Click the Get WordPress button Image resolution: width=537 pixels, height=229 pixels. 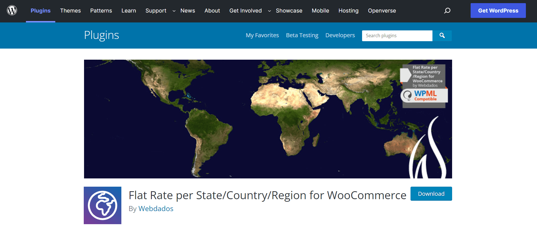(x=498, y=11)
